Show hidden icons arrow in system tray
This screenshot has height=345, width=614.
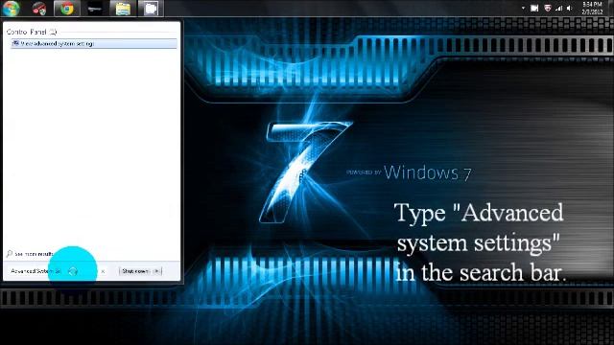pos(523,8)
